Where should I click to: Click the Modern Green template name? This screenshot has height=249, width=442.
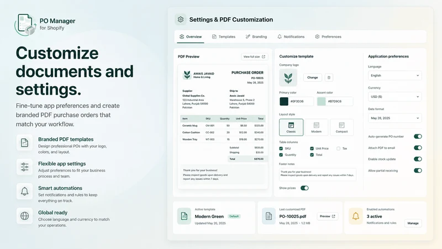(209, 216)
